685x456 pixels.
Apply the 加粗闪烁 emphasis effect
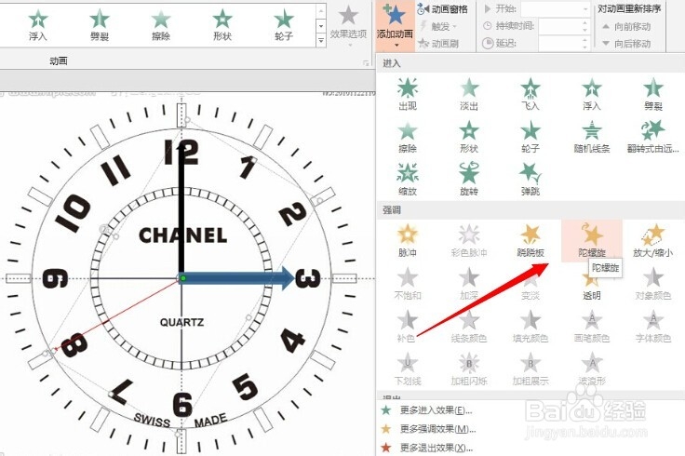(x=469, y=369)
